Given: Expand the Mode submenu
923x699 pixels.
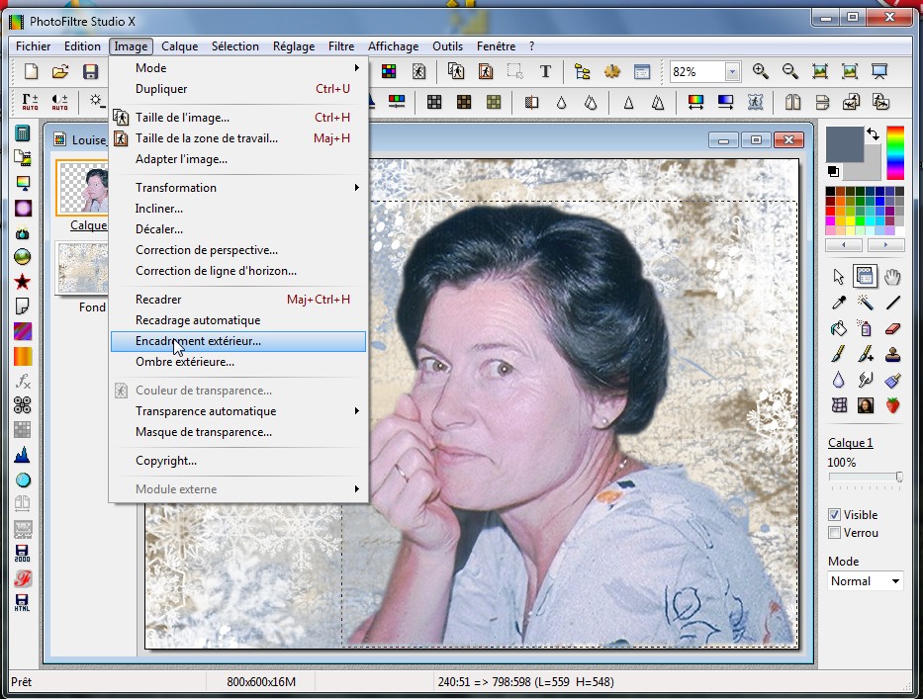Looking at the screenshot, I should pyautogui.click(x=238, y=68).
